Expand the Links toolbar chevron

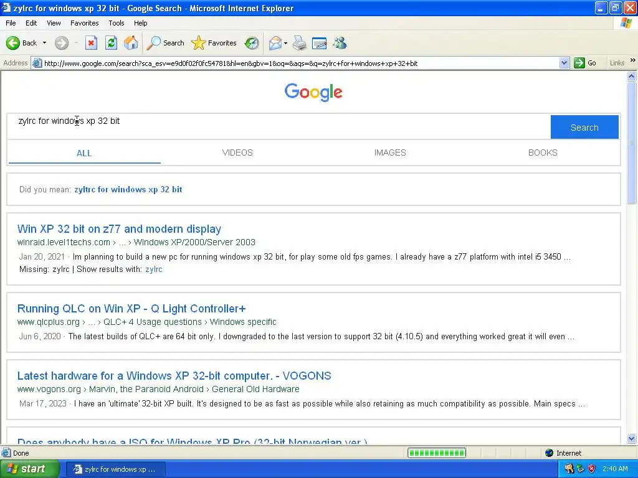point(633,60)
